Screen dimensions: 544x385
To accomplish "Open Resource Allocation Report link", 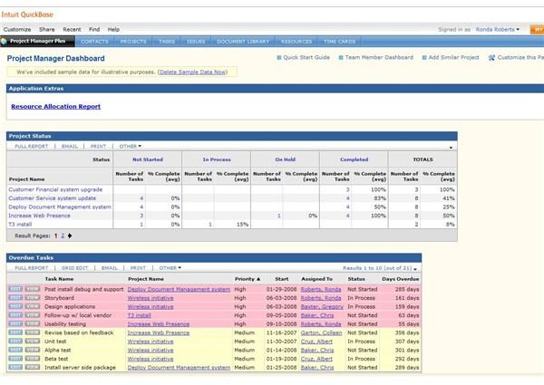I will tap(56, 106).
